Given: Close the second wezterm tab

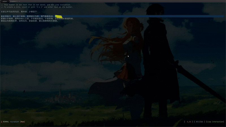Looking at the screenshot, I should pyautogui.click(x=17, y=1).
